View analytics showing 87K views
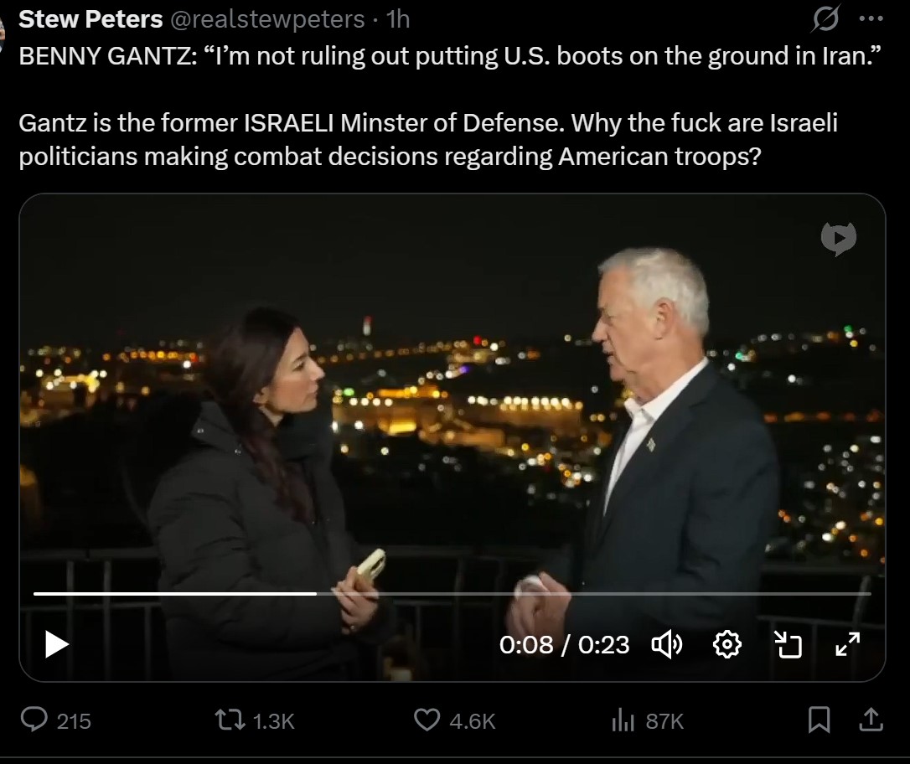910x764 pixels. tap(648, 720)
